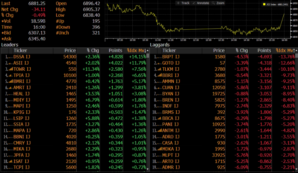Click the #Down count 396
The width and height of the screenshot is (298, 173).
[x=96, y=27]
